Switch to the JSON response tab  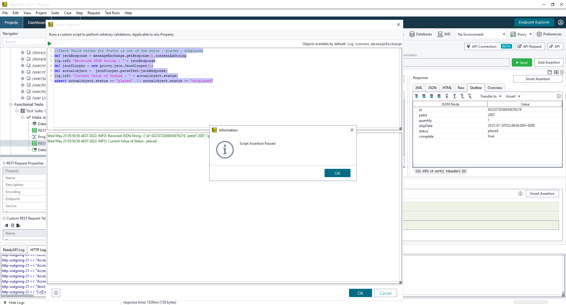432,88
